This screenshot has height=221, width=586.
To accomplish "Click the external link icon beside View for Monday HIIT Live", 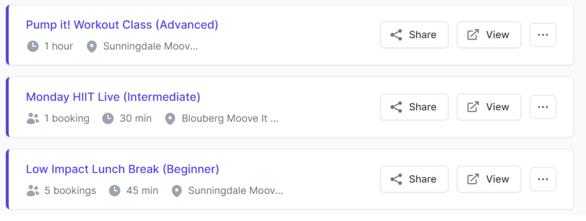I will coord(473,107).
